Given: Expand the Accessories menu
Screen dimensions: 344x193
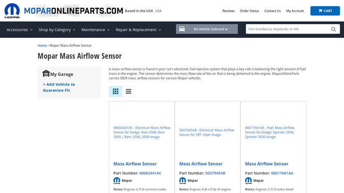Looking at the screenshot, I should click(x=20, y=30).
